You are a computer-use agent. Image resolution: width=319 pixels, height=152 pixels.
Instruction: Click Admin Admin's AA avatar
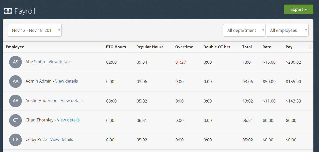pos(15,82)
